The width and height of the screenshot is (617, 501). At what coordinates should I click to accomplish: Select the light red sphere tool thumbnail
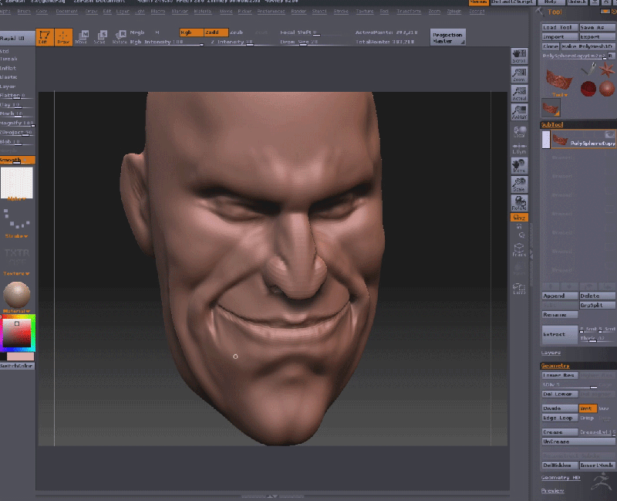(607, 89)
